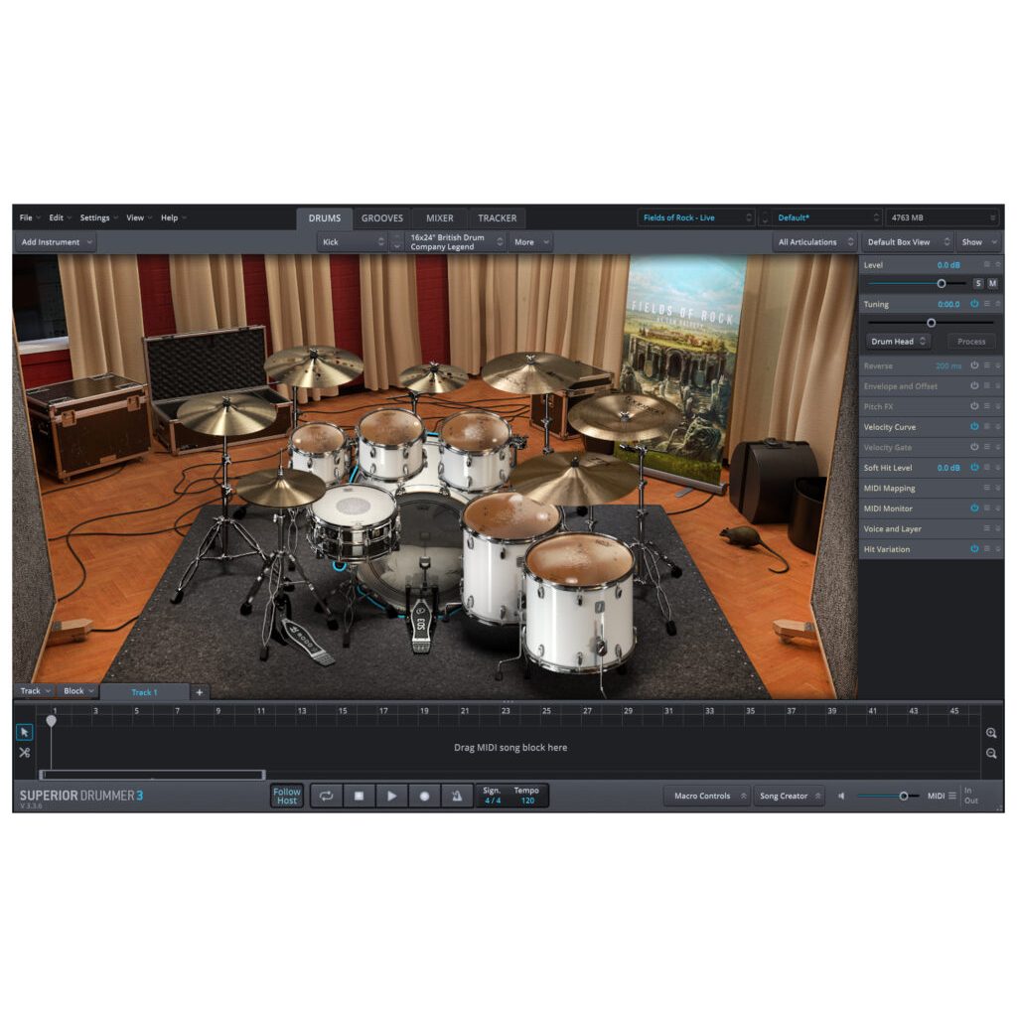Select the arrow tool beside the song timeline
Image resolution: width=1017 pixels, height=1017 pixels.
(24, 732)
